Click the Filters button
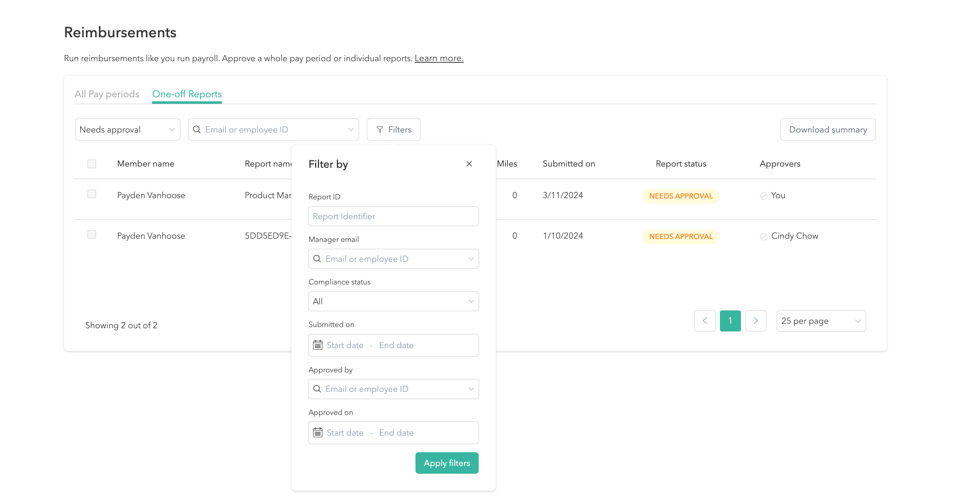Image resolution: width=972 pixels, height=496 pixels. [394, 130]
